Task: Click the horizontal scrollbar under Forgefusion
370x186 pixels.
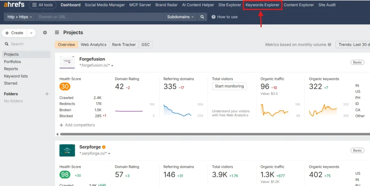Action: coord(215,134)
